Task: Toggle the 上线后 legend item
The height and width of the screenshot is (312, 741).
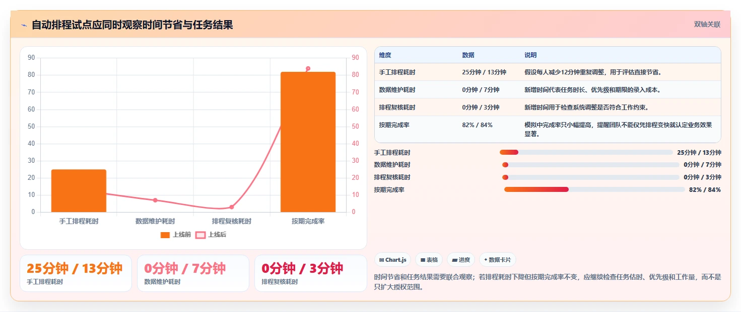Action: tap(211, 235)
